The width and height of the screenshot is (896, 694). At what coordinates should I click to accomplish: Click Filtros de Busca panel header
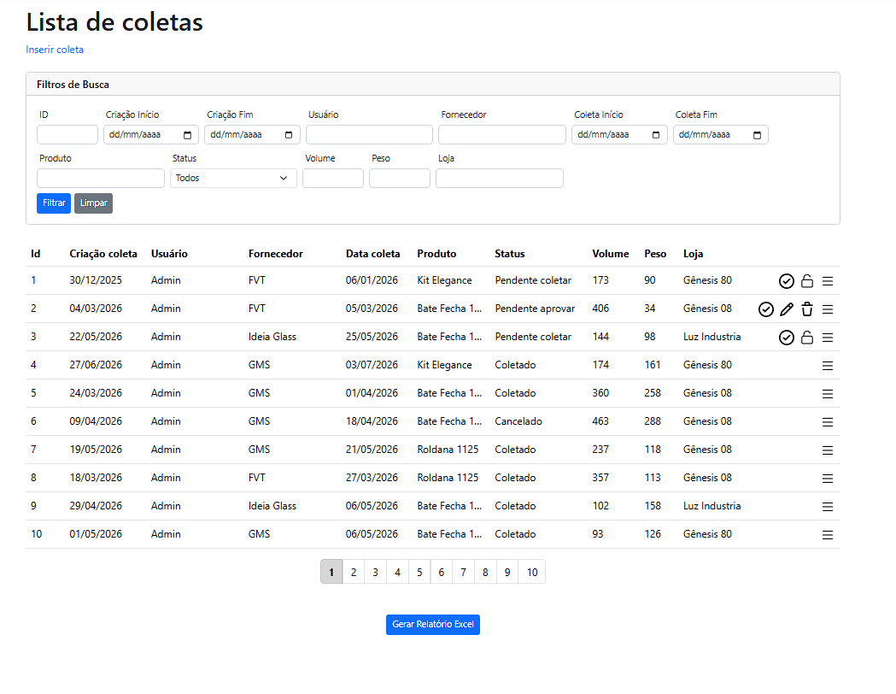tap(432, 84)
